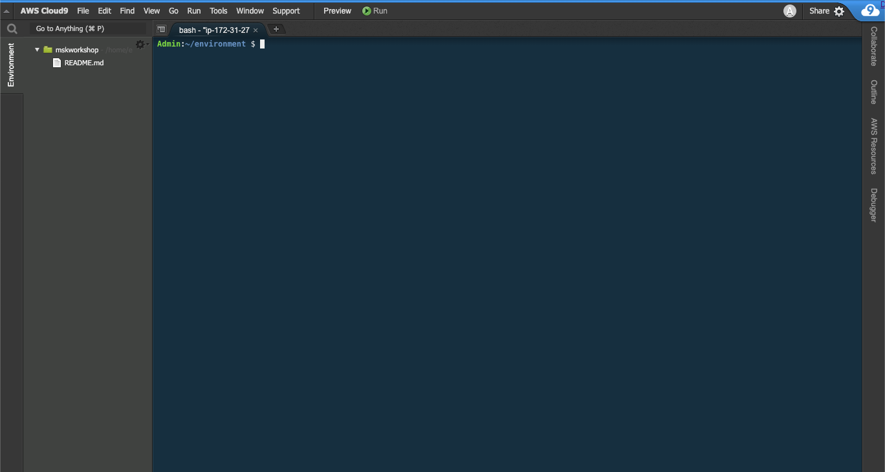Close the bash terminal tab

pos(256,30)
